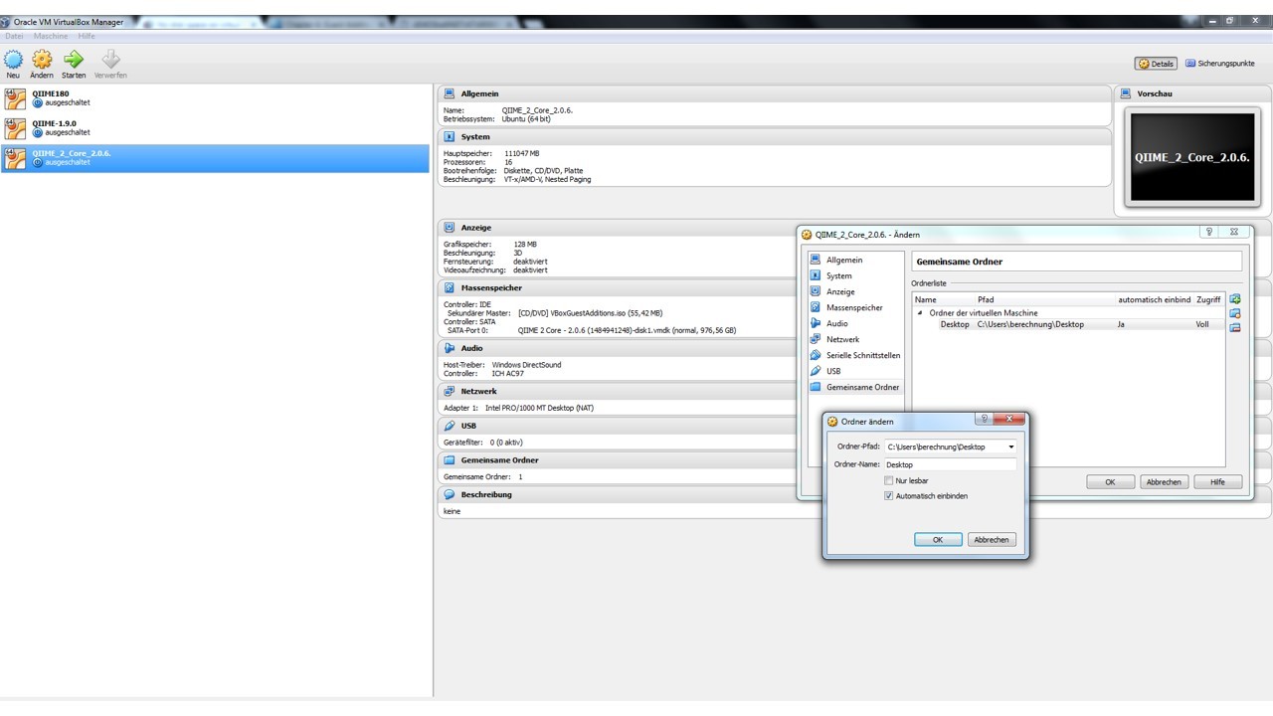Open the Hilfe menu
The width and height of the screenshot is (1273, 716).
pos(87,36)
